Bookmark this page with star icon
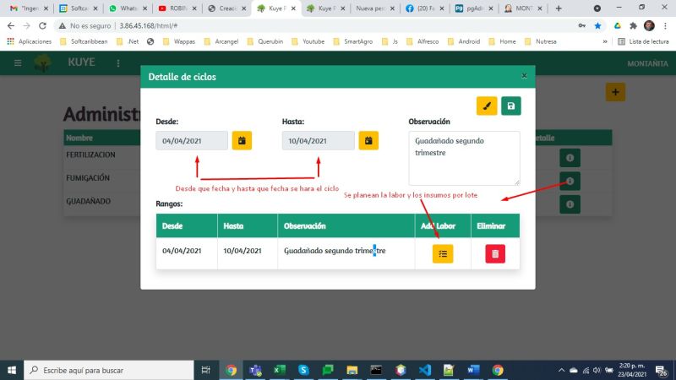 point(597,25)
